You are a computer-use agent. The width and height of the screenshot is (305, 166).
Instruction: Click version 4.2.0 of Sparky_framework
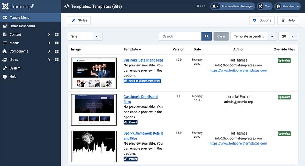pos(178,133)
